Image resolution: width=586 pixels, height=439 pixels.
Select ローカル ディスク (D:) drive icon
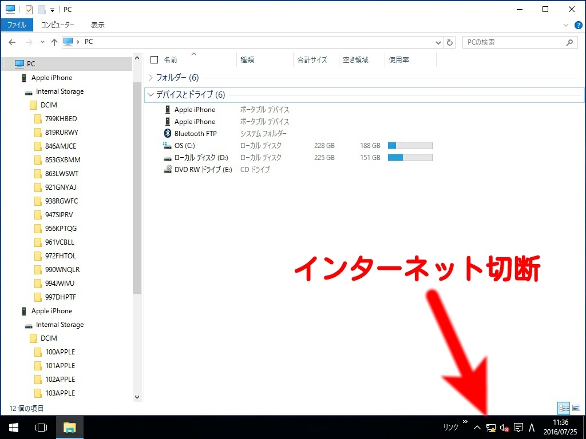(x=168, y=158)
